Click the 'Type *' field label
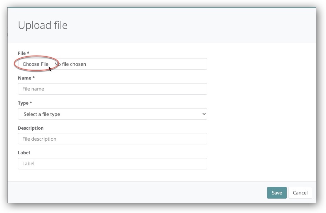326x213 pixels. point(25,103)
